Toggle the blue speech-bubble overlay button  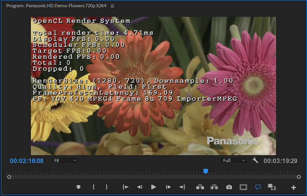(x=258, y=187)
